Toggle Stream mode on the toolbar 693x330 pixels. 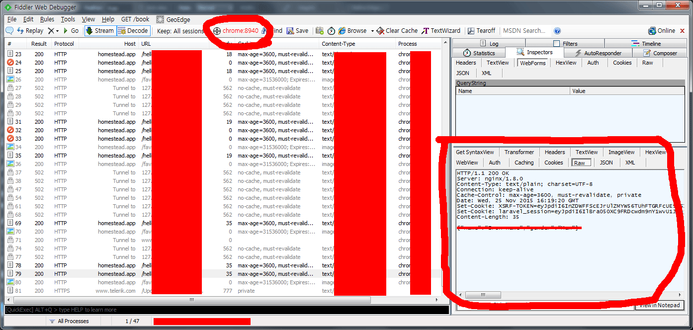pyautogui.click(x=100, y=31)
